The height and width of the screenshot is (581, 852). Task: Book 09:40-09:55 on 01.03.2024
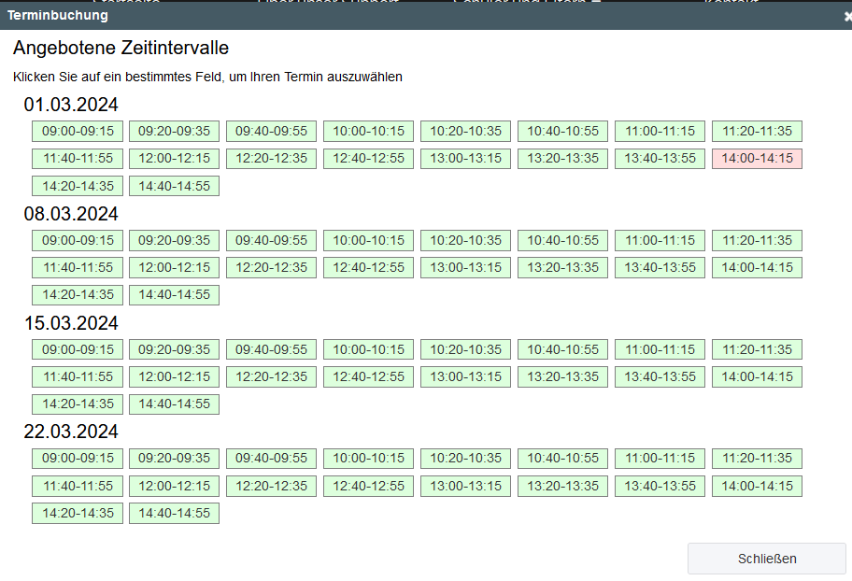point(271,131)
